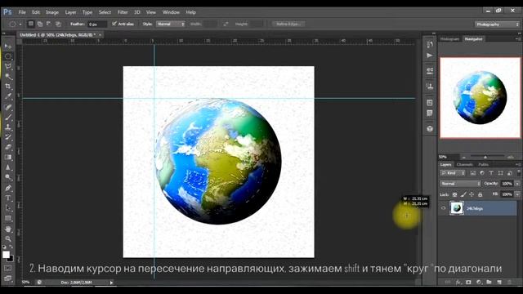Expand the Fill slider arrow
The image size is (523, 294).
click(517, 194)
